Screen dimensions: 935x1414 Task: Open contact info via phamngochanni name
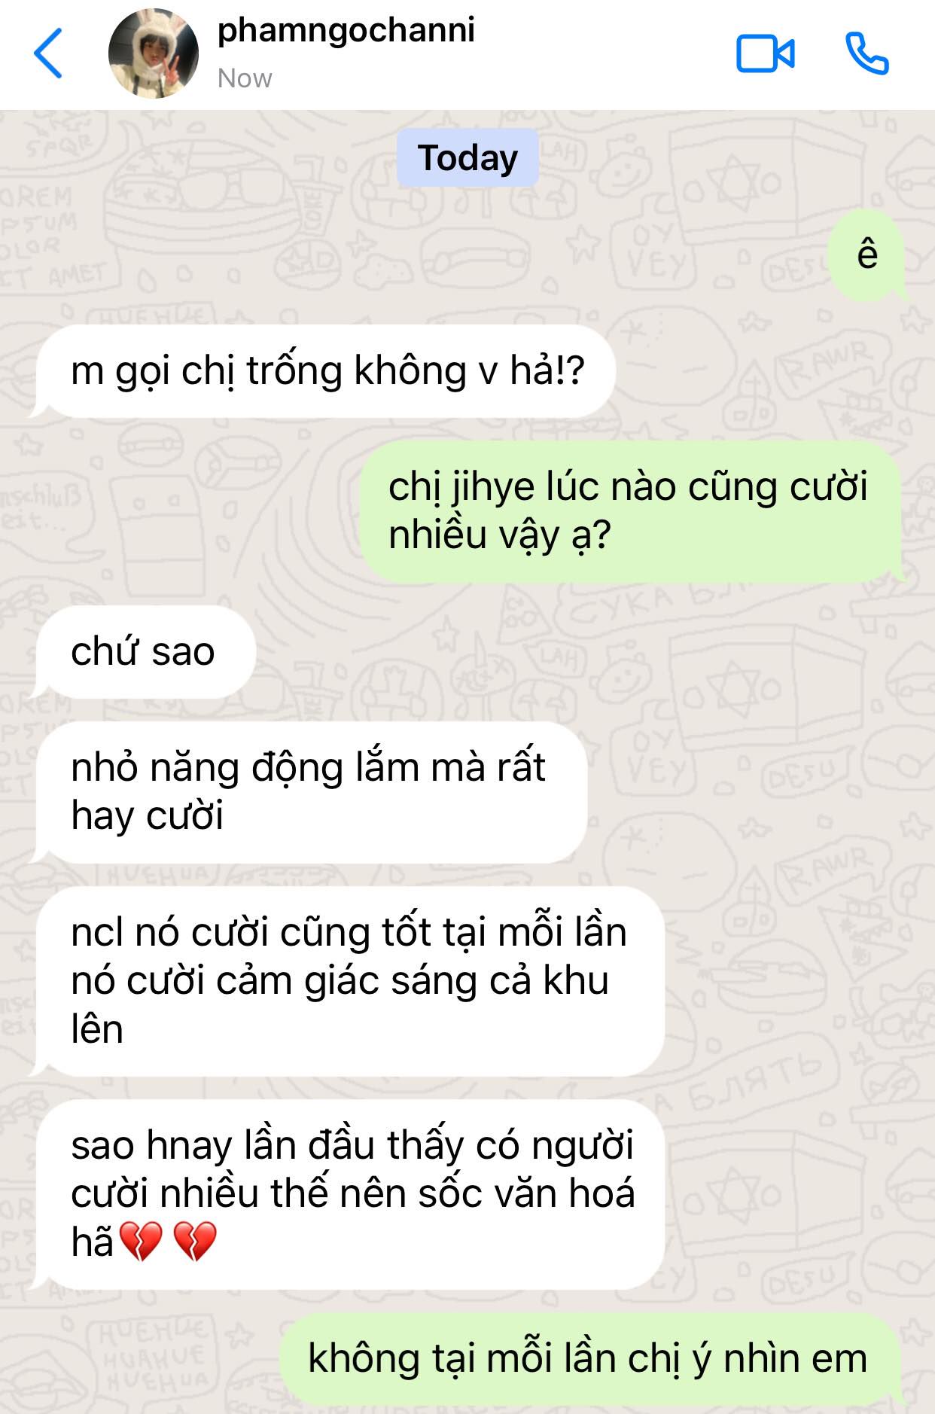[346, 30]
